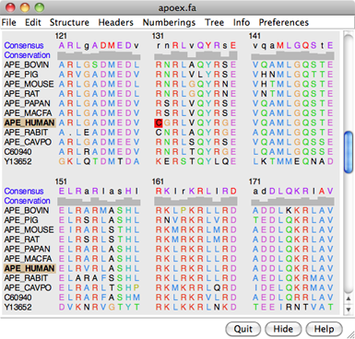Select the red highlighted C residue
355x339 pixels.
click(x=159, y=123)
